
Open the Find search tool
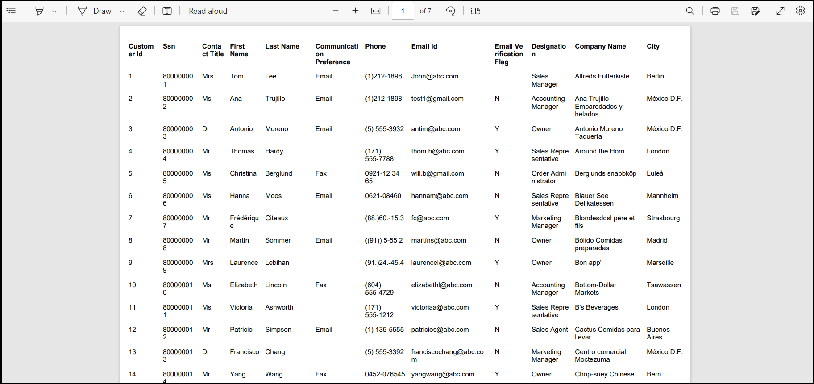click(x=690, y=11)
